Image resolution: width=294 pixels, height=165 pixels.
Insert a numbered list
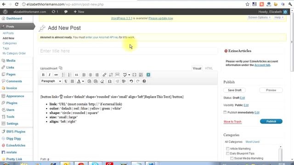point(70,75)
